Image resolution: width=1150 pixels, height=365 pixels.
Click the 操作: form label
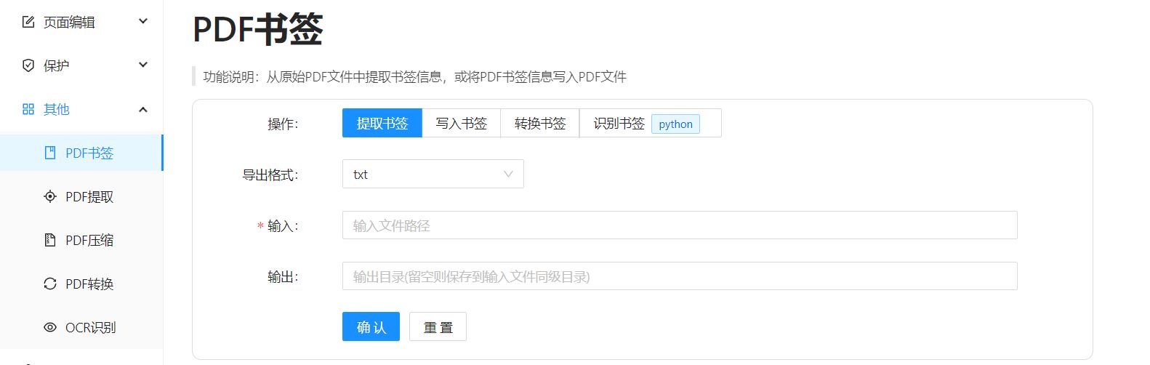tap(283, 124)
